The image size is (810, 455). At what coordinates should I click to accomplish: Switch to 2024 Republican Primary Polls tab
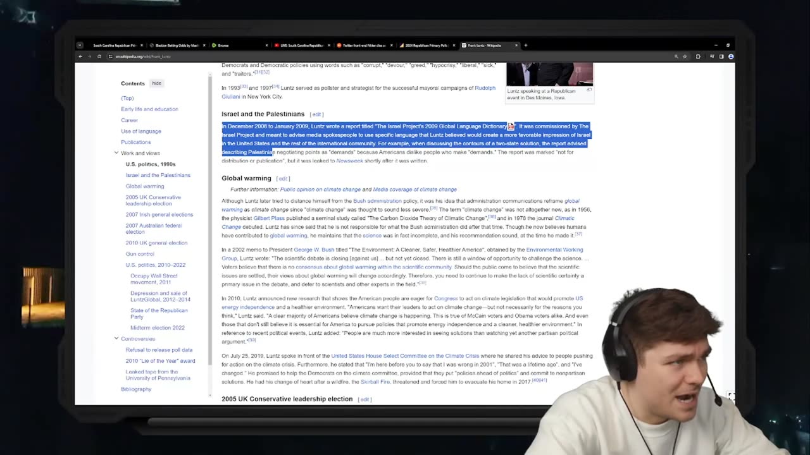point(427,45)
